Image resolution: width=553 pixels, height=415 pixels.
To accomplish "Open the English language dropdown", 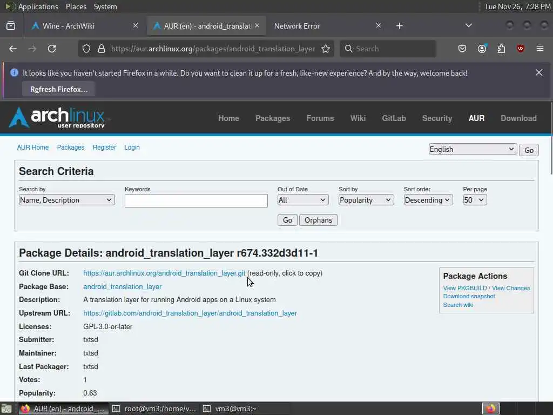I will point(473,149).
